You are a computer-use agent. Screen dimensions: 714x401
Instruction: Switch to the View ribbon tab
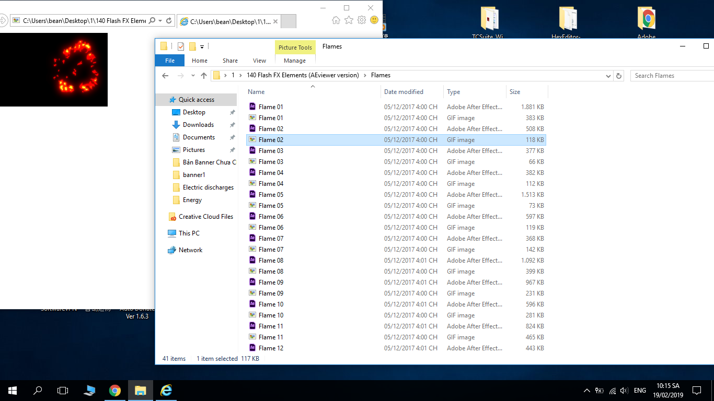click(x=259, y=61)
